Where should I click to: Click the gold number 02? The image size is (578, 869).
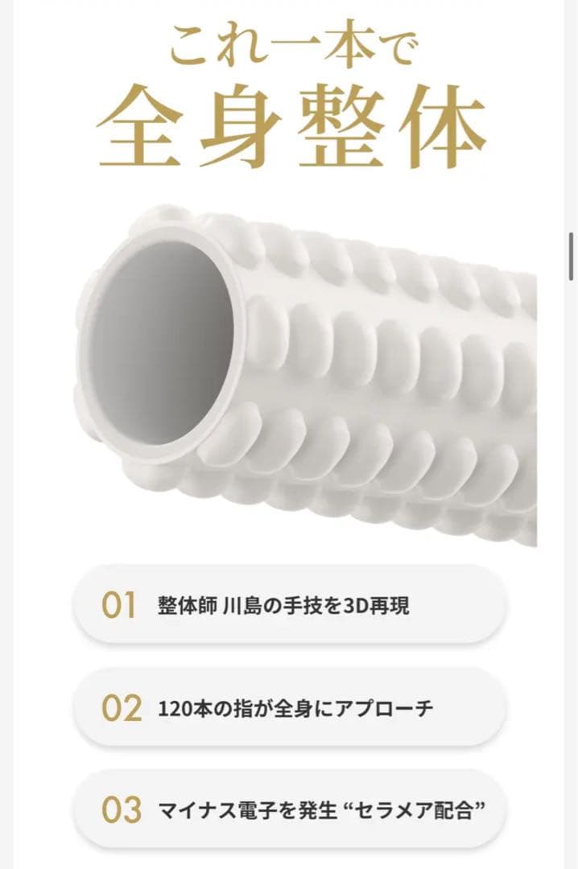pos(121,708)
